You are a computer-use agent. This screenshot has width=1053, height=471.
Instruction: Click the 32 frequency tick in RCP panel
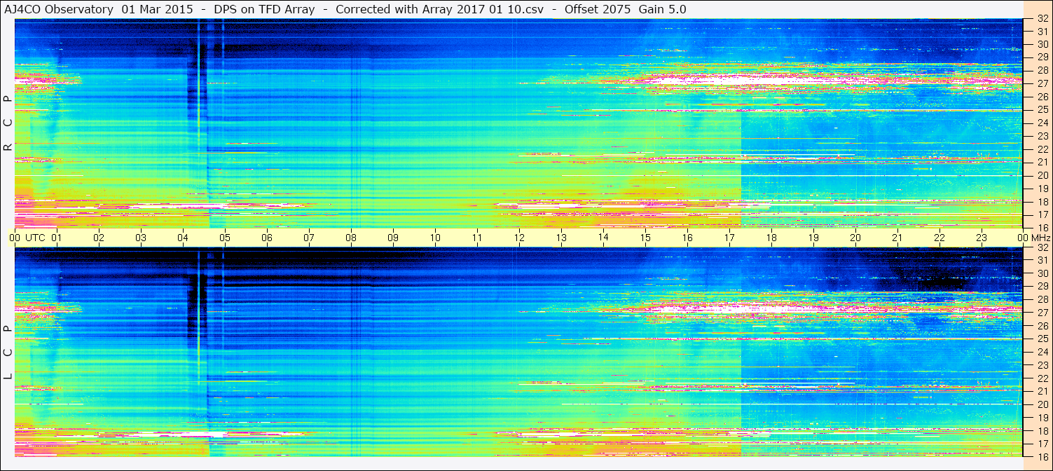(x=1042, y=19)
